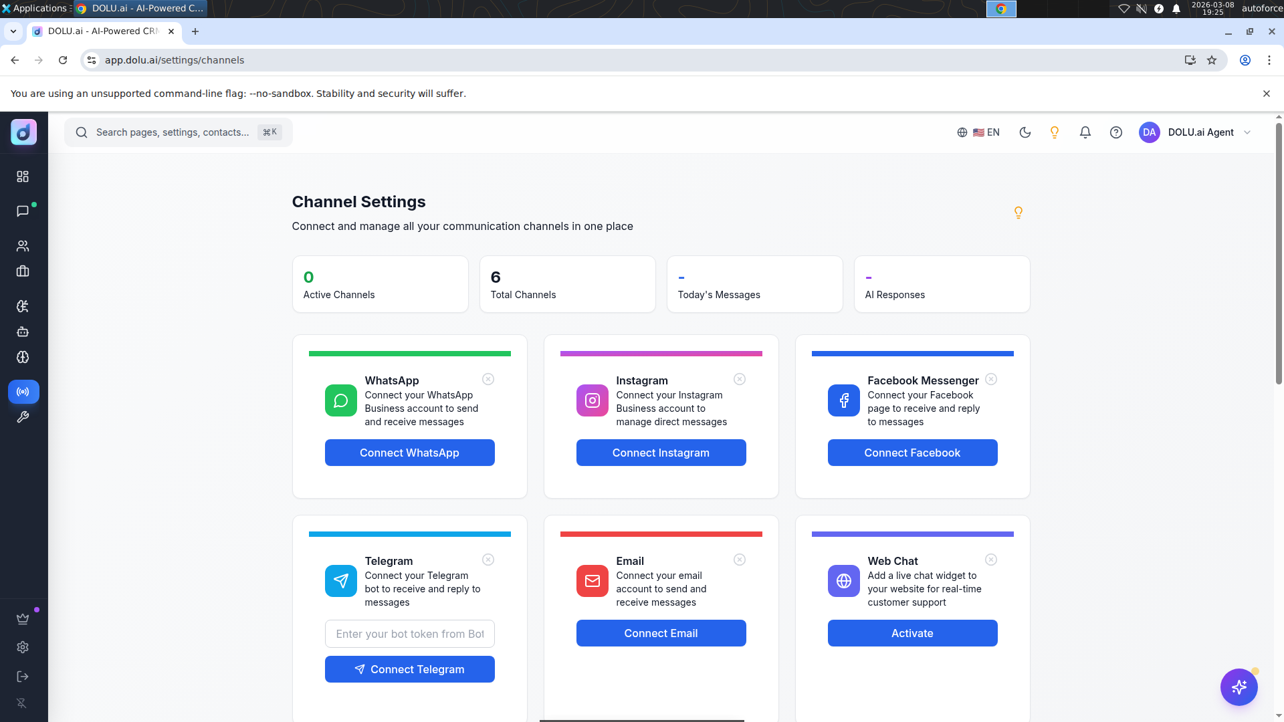Focus the Telegram bot token field
The image size is (1284, 722).
click(x=410, y=634)
